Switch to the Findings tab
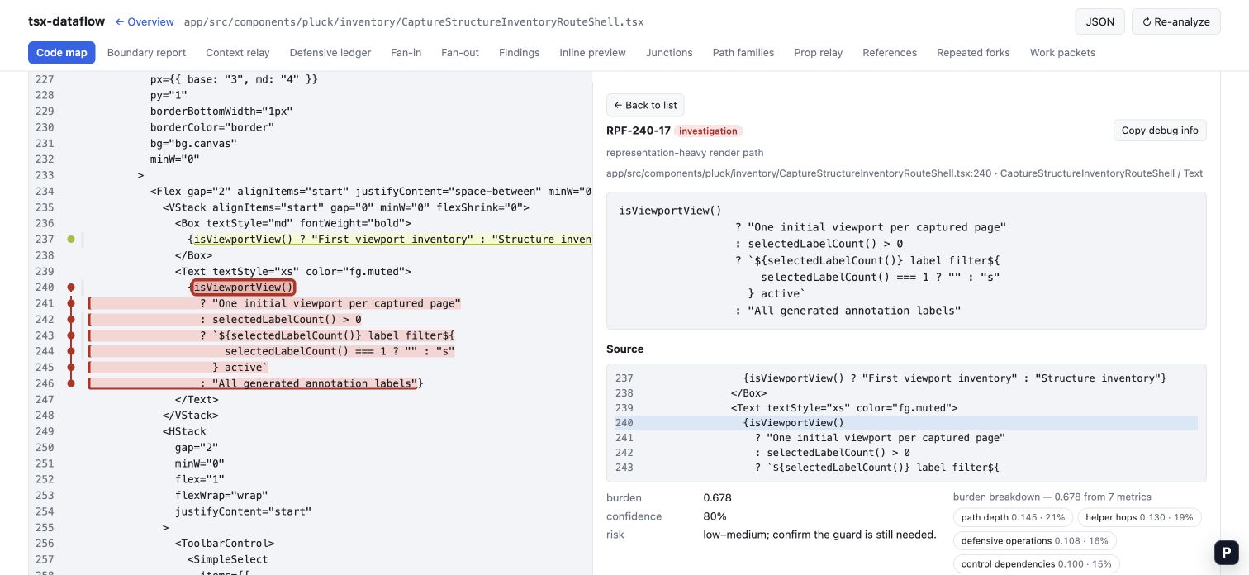1249x575 pixels. click(519, 52)
